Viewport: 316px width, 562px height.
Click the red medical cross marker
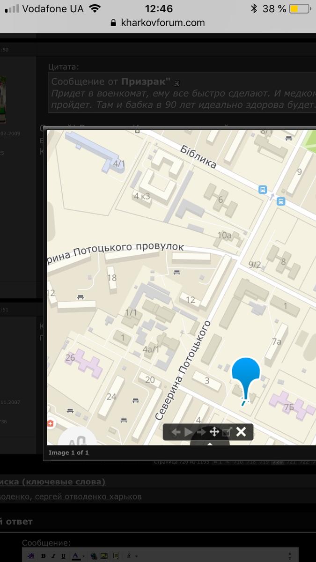pyautogui.click(x=51, y=424)
